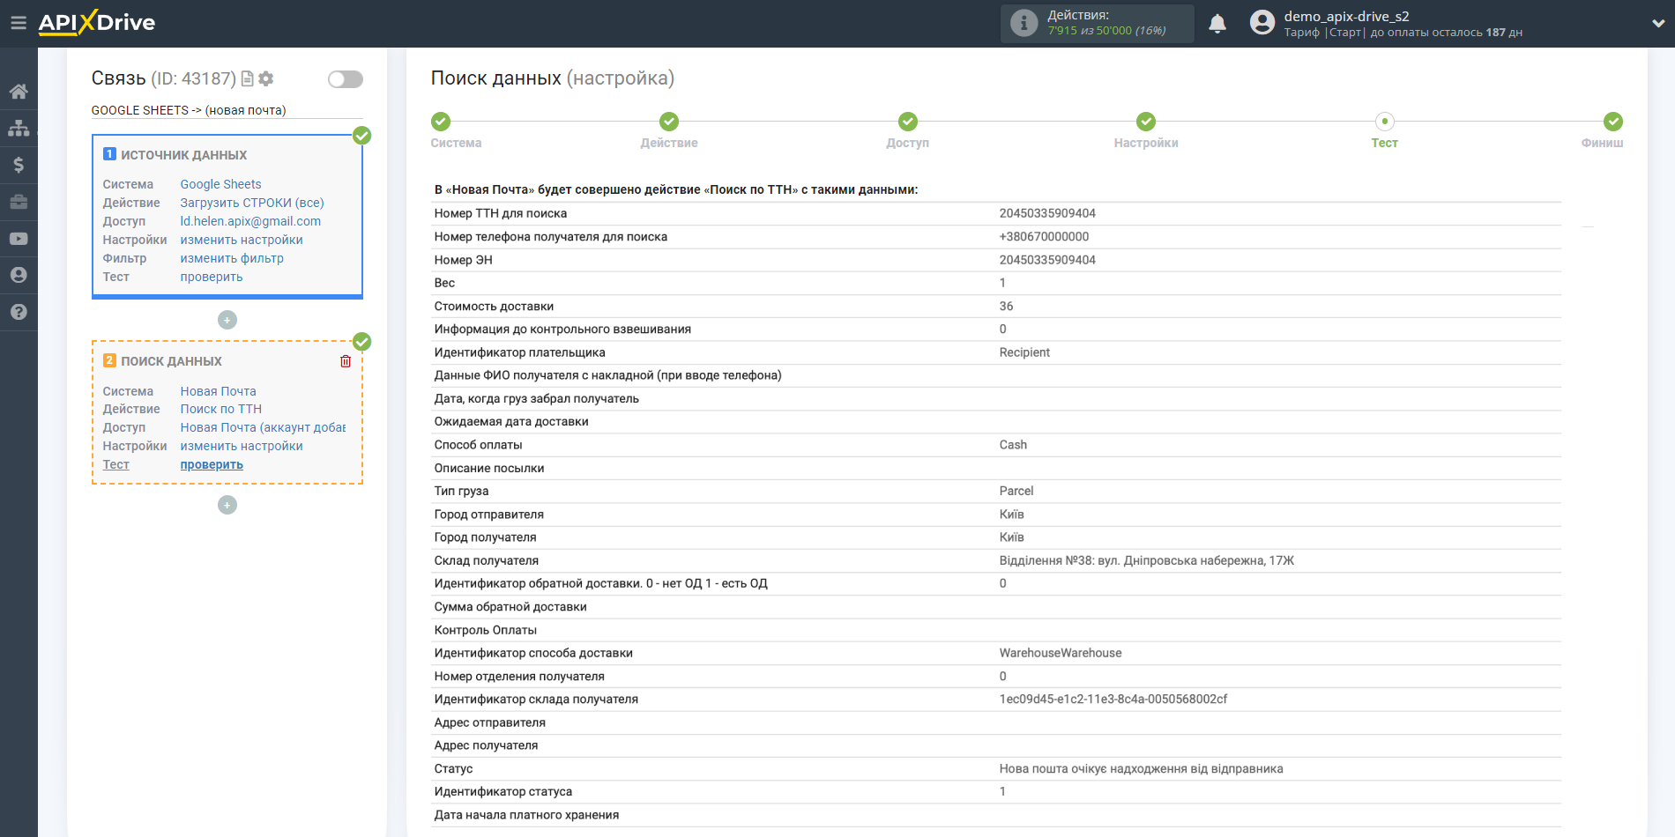
Task: Toggle the connection enable switch
Action: pos(346,79)
